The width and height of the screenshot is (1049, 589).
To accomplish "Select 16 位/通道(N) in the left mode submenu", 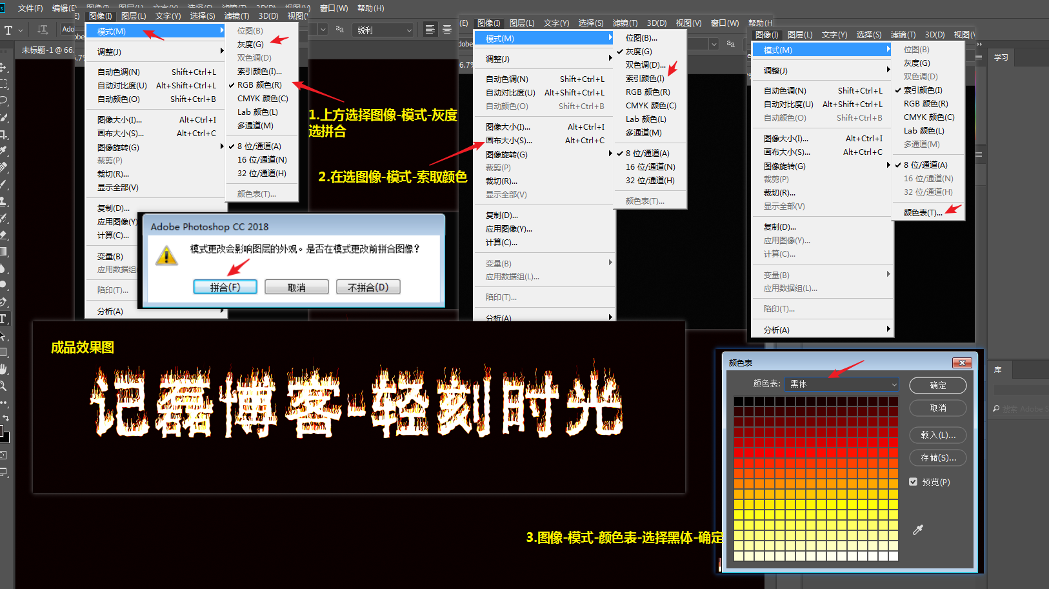I will point(262,160).
